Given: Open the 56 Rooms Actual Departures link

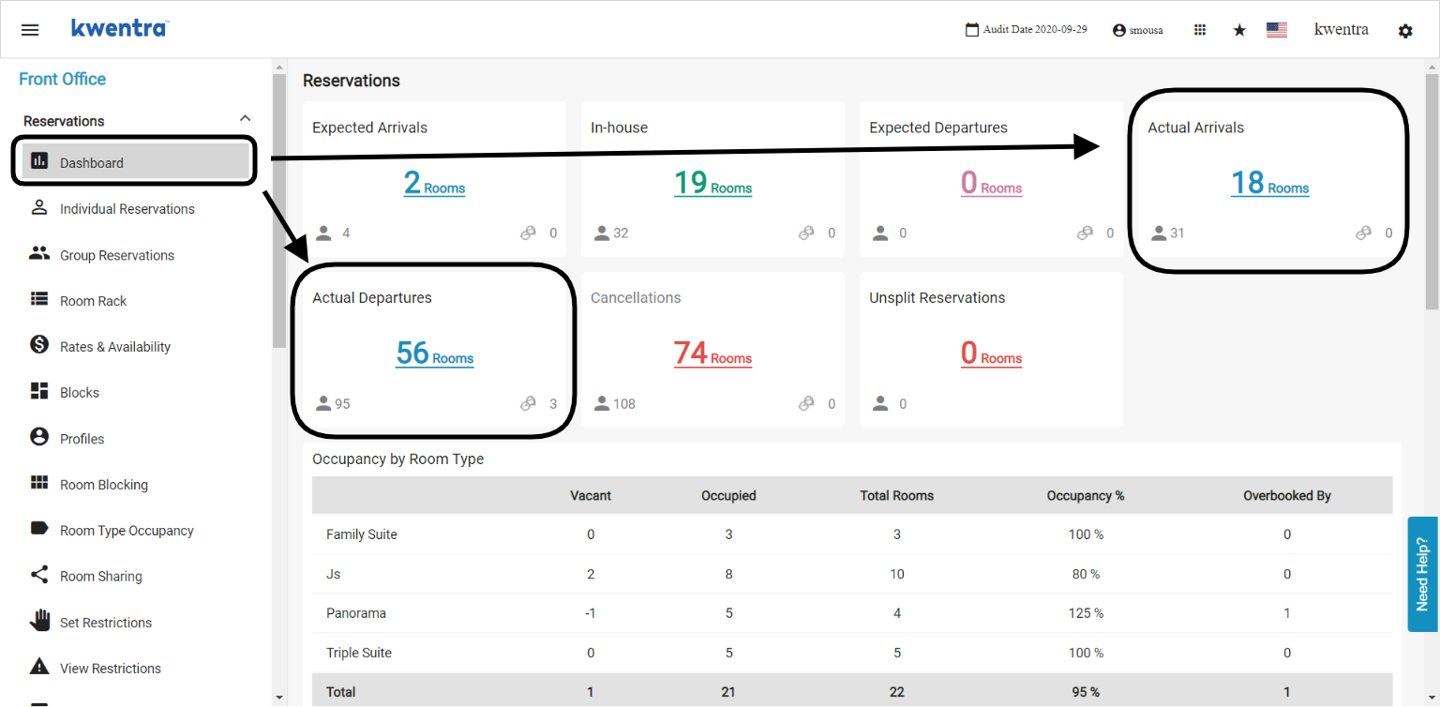Looking at the screenshot, I should coord(434,353).
